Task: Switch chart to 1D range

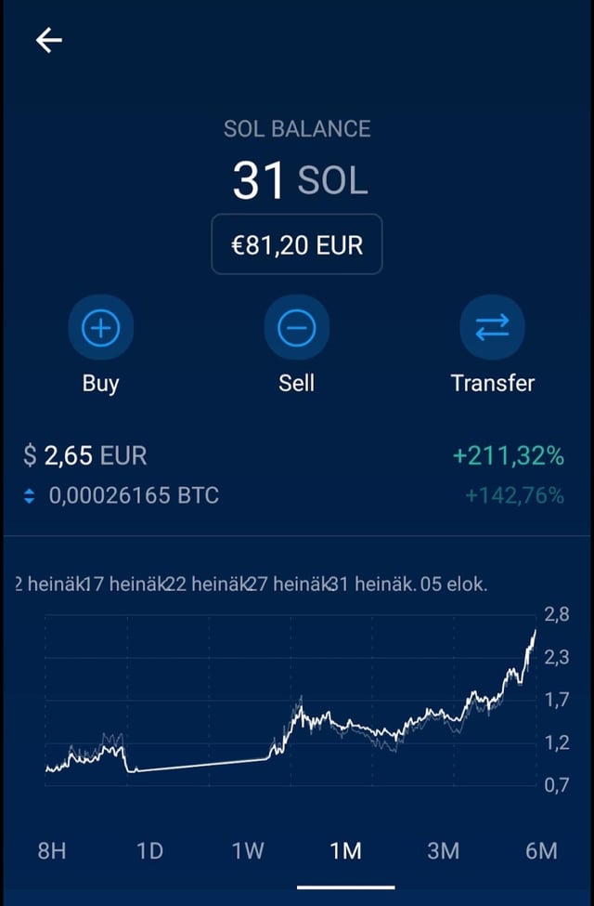Action: coord(149,850)
